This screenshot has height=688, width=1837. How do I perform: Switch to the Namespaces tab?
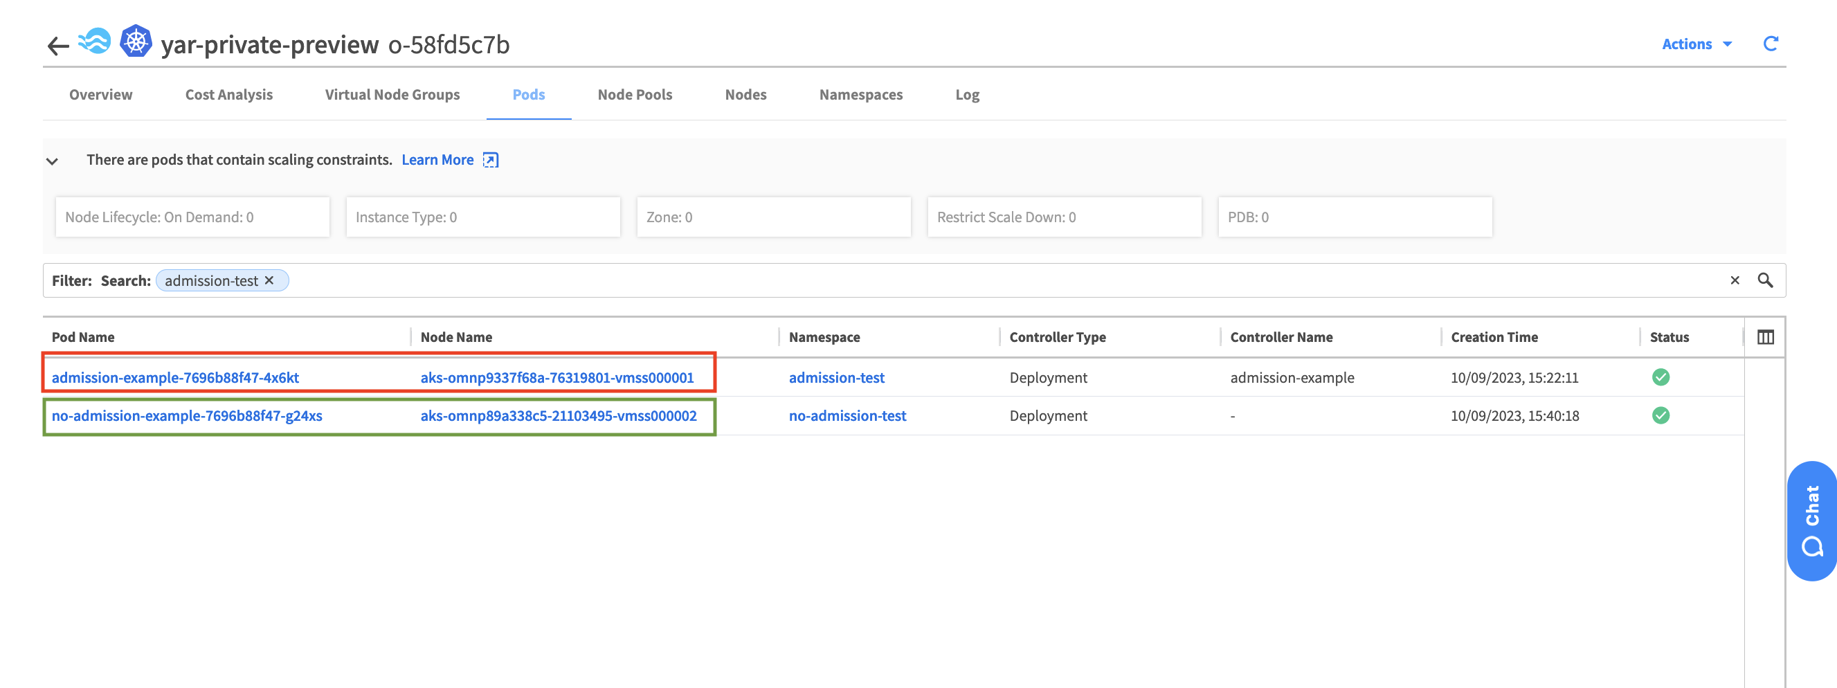coord(861,94)
